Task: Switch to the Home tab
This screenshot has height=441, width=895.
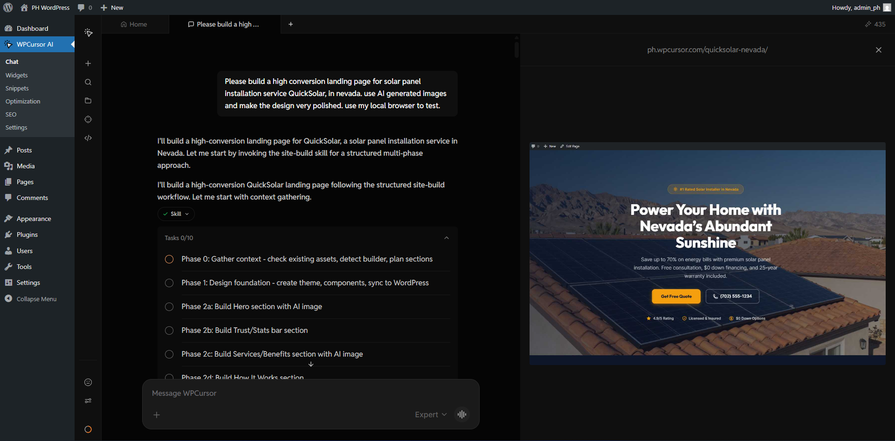Action: tap(135, 24)
